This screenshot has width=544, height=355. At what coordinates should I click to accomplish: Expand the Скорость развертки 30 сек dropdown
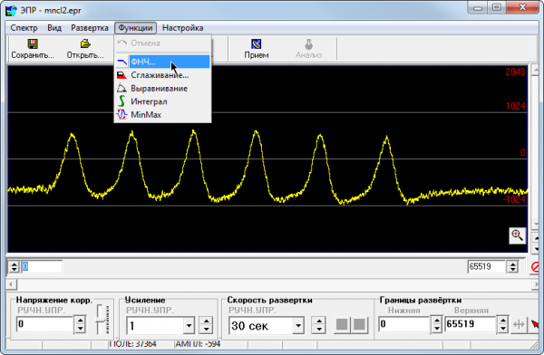[298, 325]
